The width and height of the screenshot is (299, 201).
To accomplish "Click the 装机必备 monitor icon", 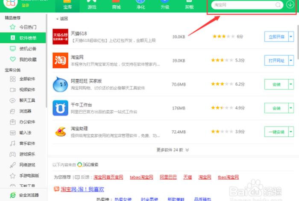I will click(12, 49).
